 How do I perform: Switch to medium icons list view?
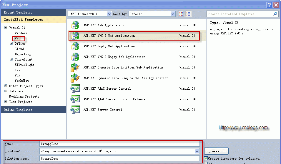[x=188, y=14]
